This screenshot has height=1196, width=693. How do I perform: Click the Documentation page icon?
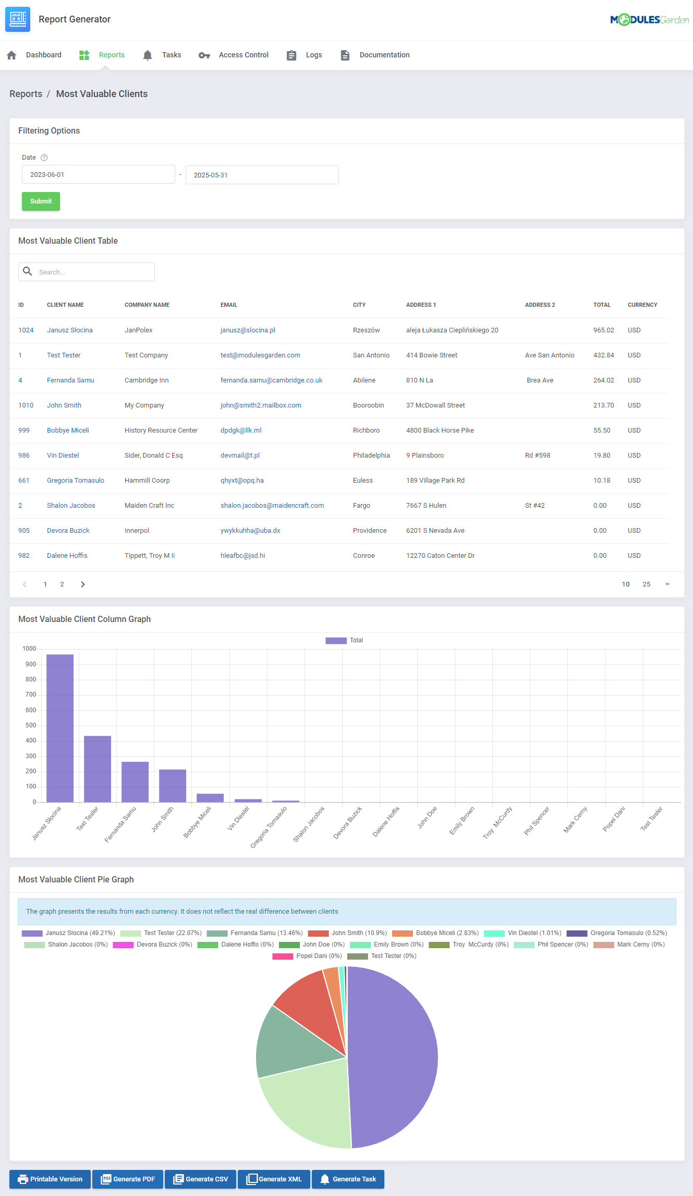(x=345, y=55)
